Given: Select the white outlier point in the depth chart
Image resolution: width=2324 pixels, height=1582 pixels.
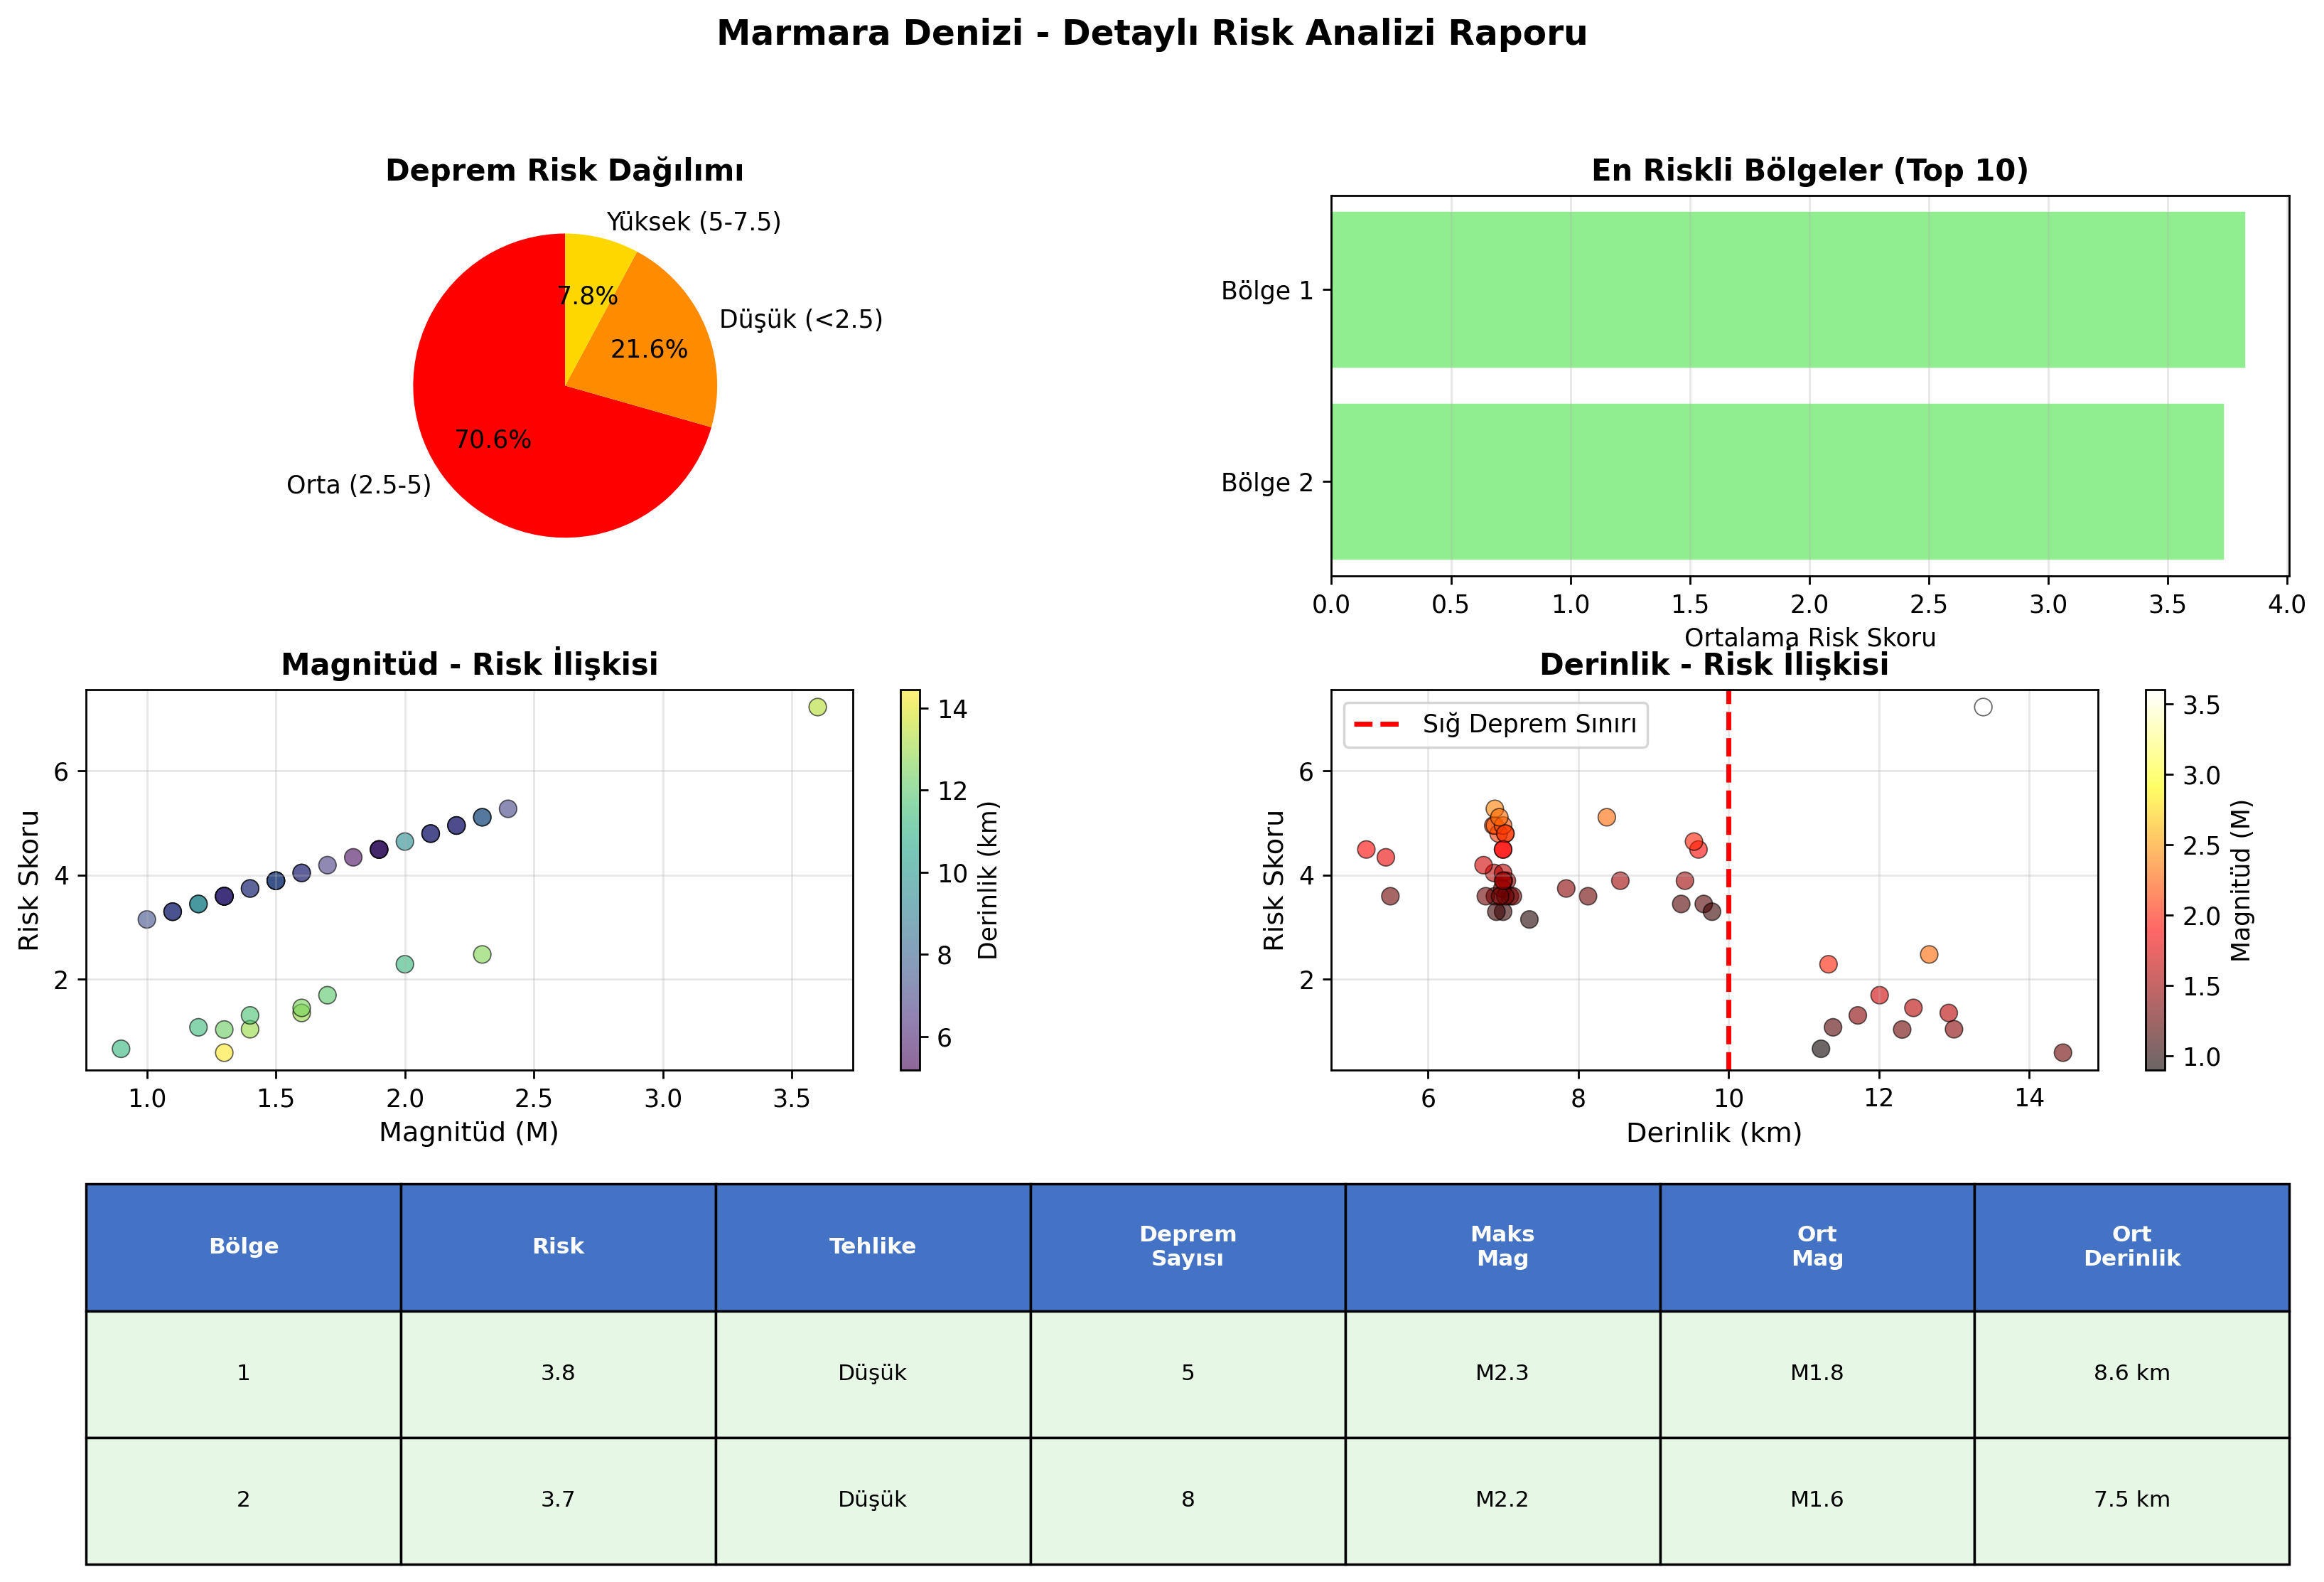Looking at the screenshot, I should (1983, 707).
